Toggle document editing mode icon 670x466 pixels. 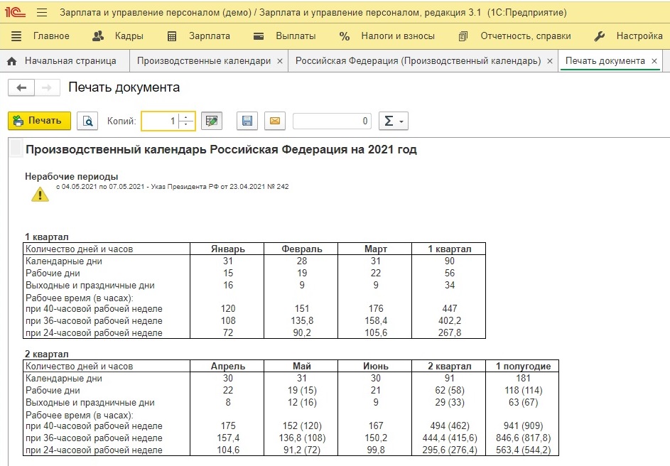pyautogui.click(x=212, y=121)
